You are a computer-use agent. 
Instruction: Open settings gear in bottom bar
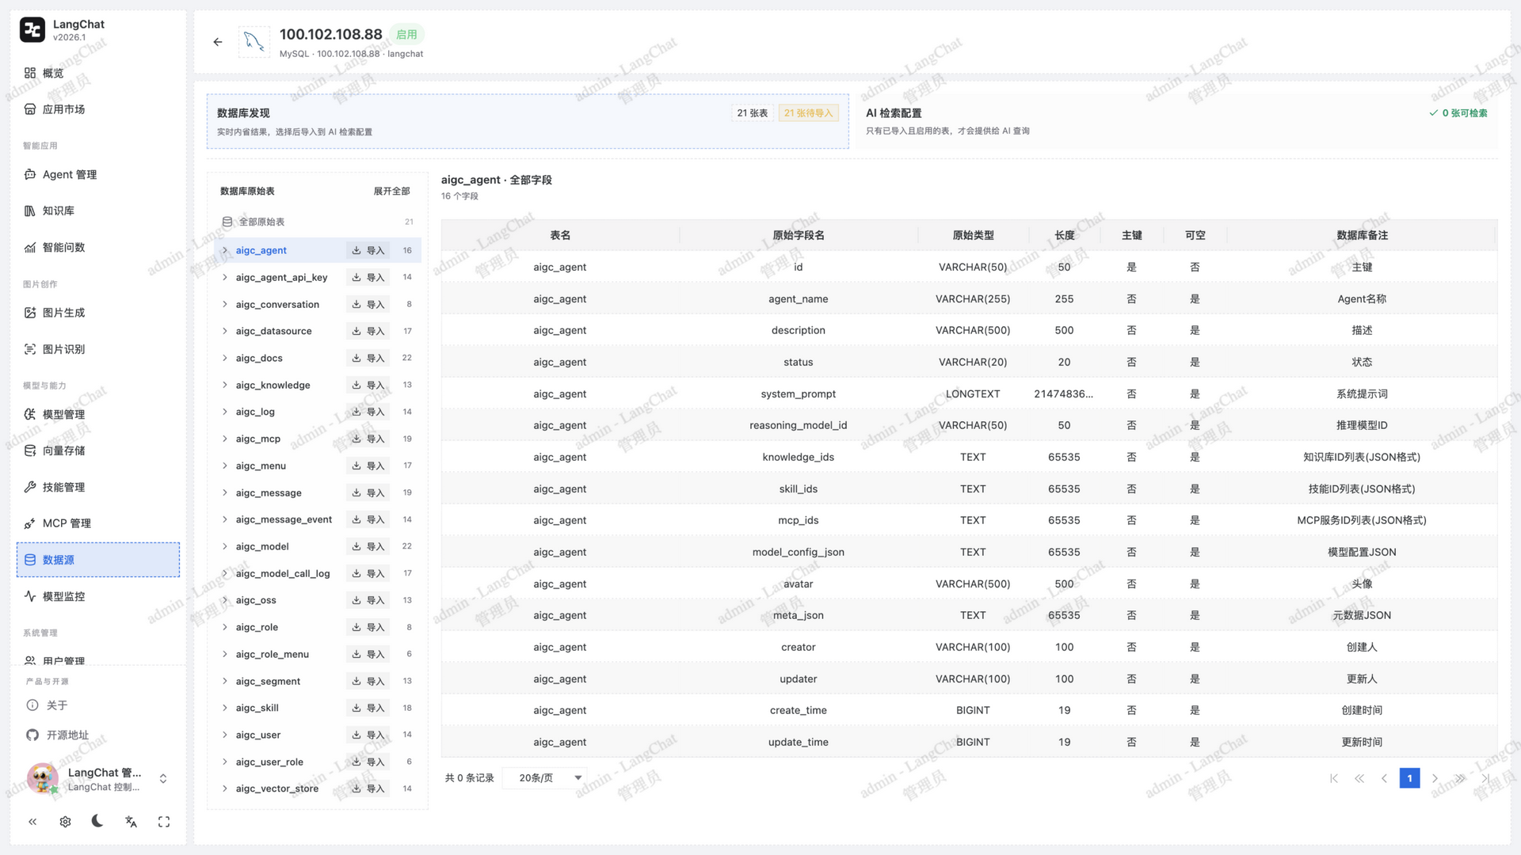click(65, 822)
